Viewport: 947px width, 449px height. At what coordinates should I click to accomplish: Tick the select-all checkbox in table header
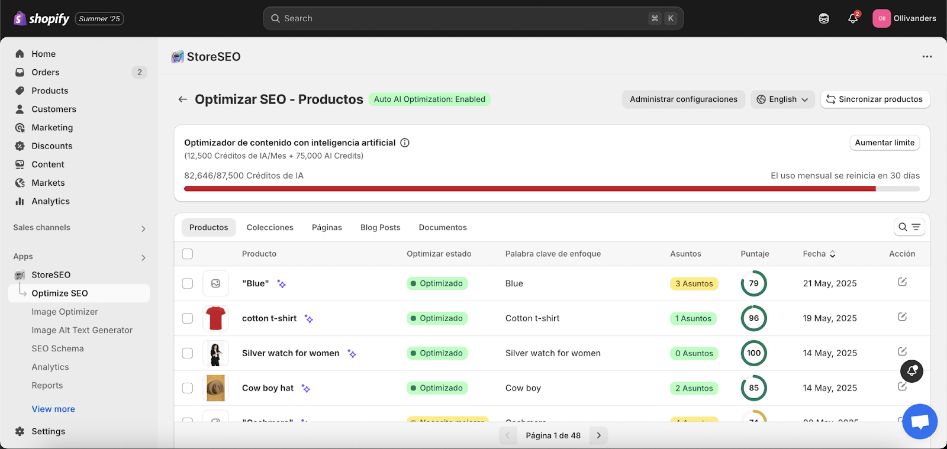188,254
